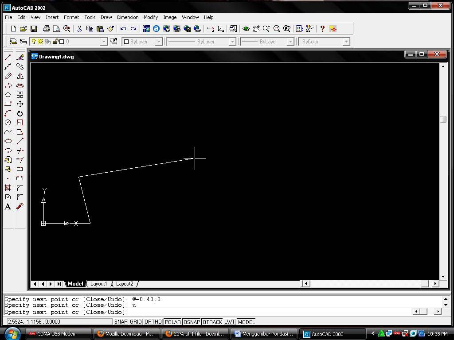
Task: Select the Mirror modify tool
Action: tap(20, 76)
